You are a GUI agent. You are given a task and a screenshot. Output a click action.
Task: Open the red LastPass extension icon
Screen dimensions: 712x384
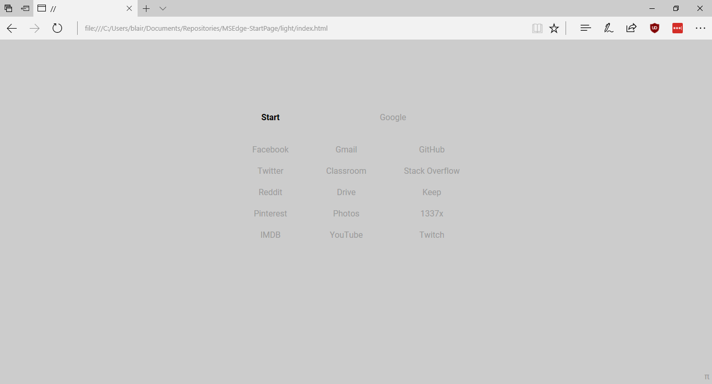coord(678,29)
